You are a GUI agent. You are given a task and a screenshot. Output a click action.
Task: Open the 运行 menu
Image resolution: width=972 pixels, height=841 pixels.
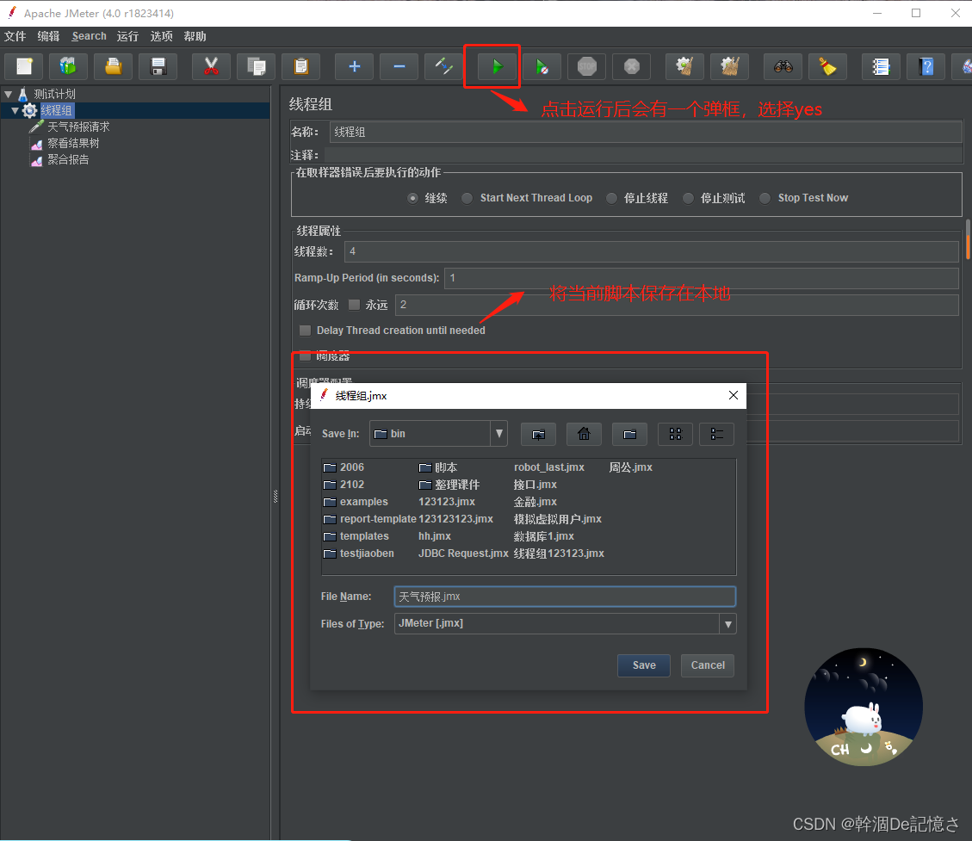point(127,36)
